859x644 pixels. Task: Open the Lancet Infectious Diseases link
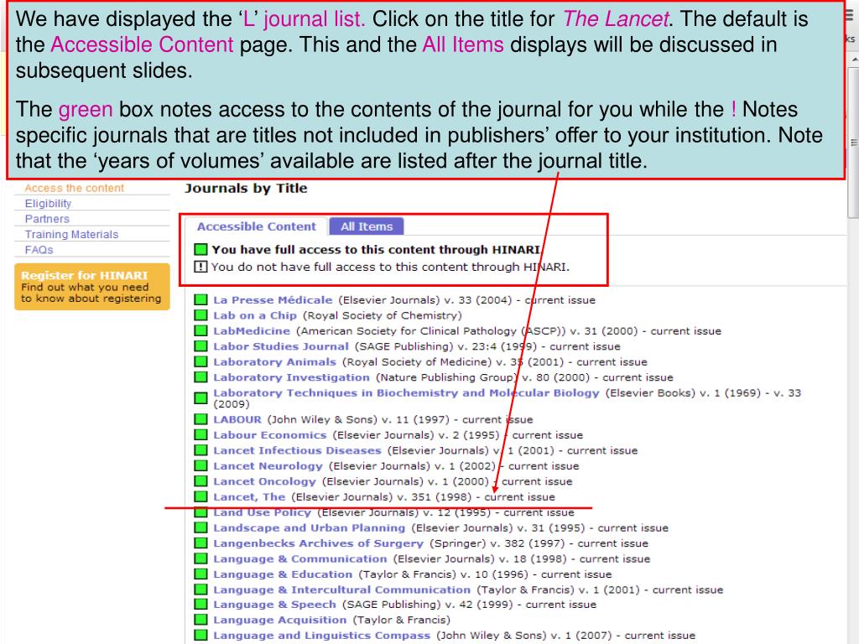click(x=297, y=450)
